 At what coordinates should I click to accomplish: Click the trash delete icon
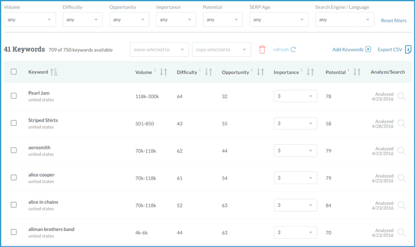click(x=262, y=50)
